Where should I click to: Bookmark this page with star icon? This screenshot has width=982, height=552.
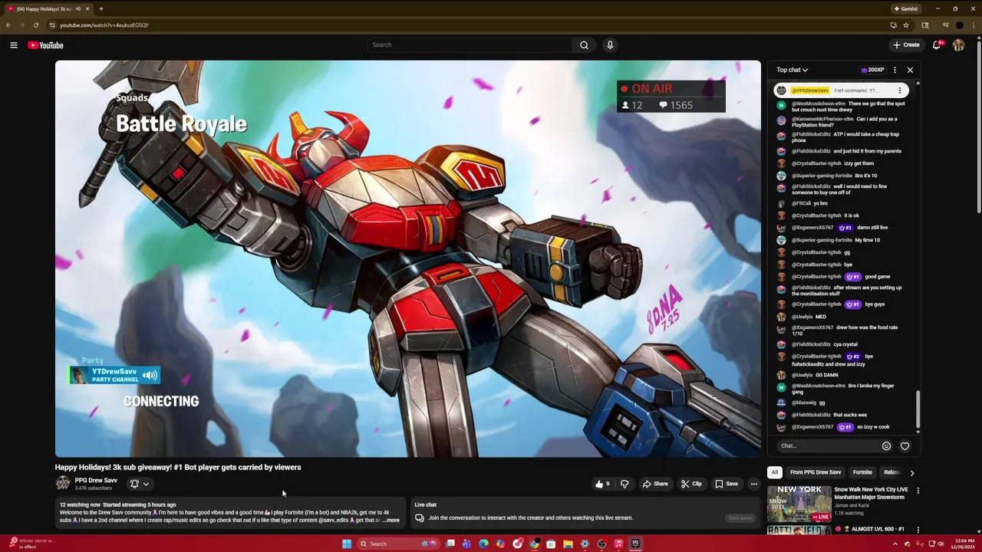tap(906, 25)
